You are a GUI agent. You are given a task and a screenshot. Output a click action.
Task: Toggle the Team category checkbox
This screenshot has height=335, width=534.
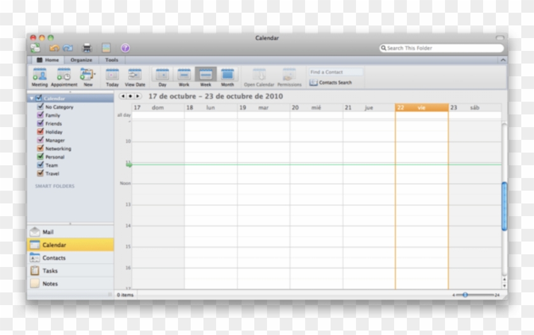40,165
